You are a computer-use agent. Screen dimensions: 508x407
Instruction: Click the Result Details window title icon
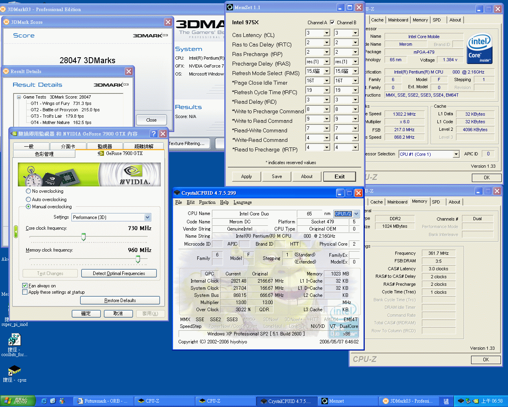pyautogui.click(x=6, y=71)
